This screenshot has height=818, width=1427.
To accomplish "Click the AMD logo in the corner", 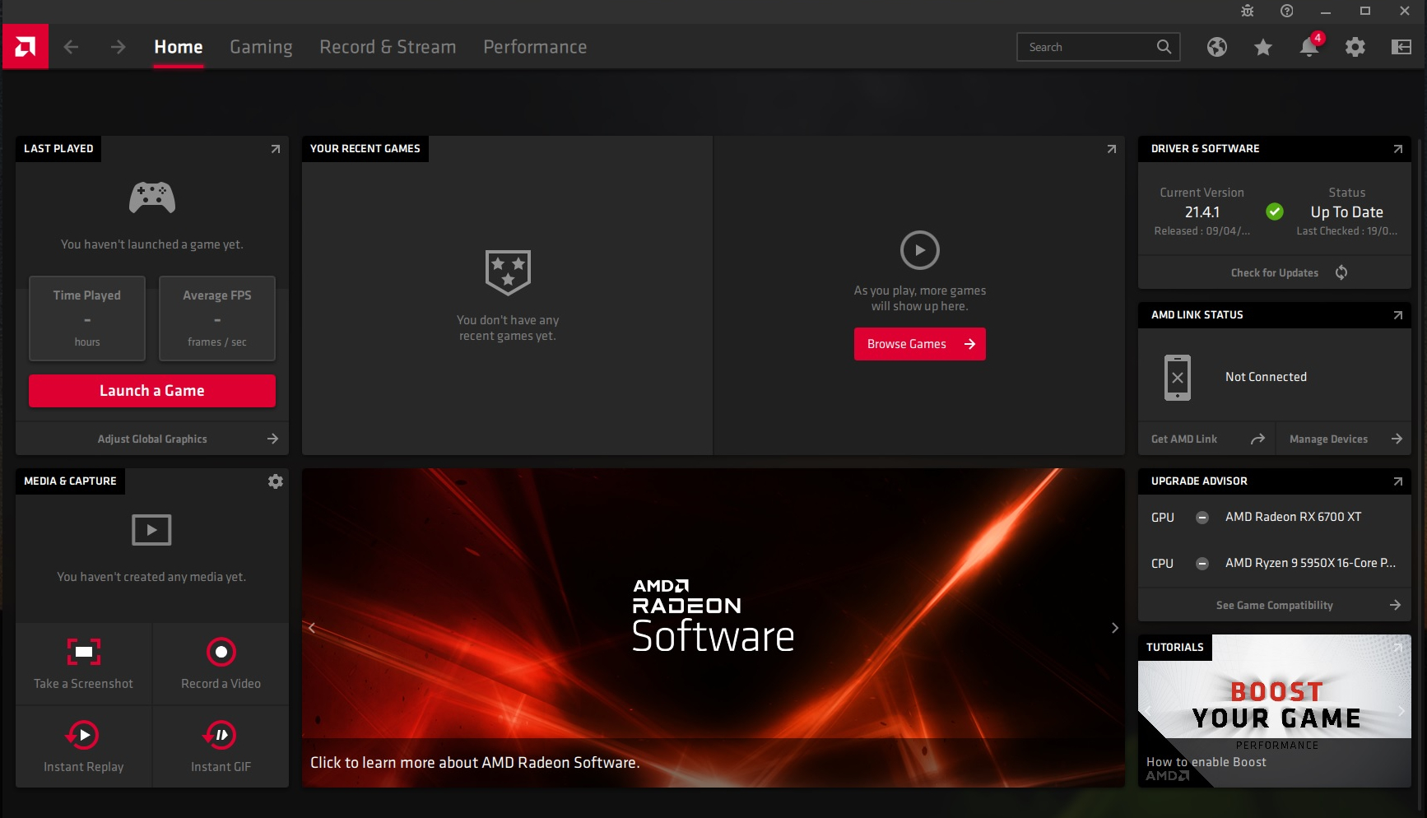I will (25, 46).
